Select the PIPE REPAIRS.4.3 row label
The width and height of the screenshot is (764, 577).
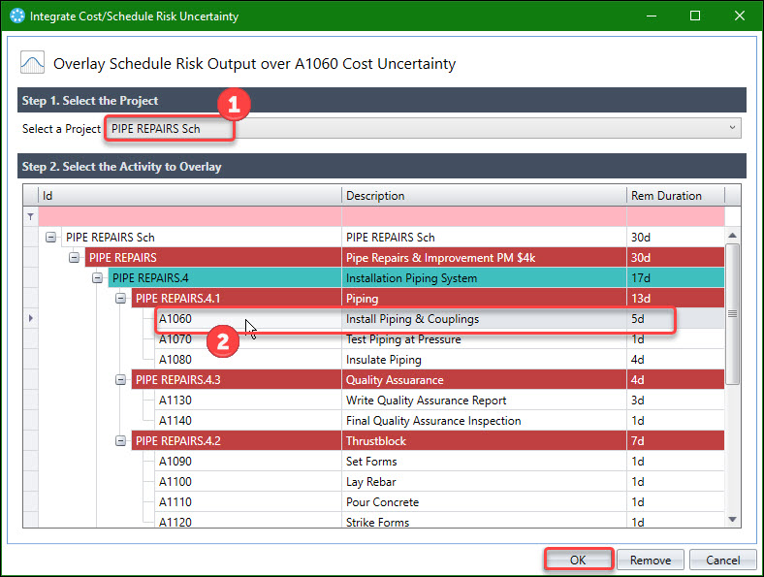(x=177, y=379)
